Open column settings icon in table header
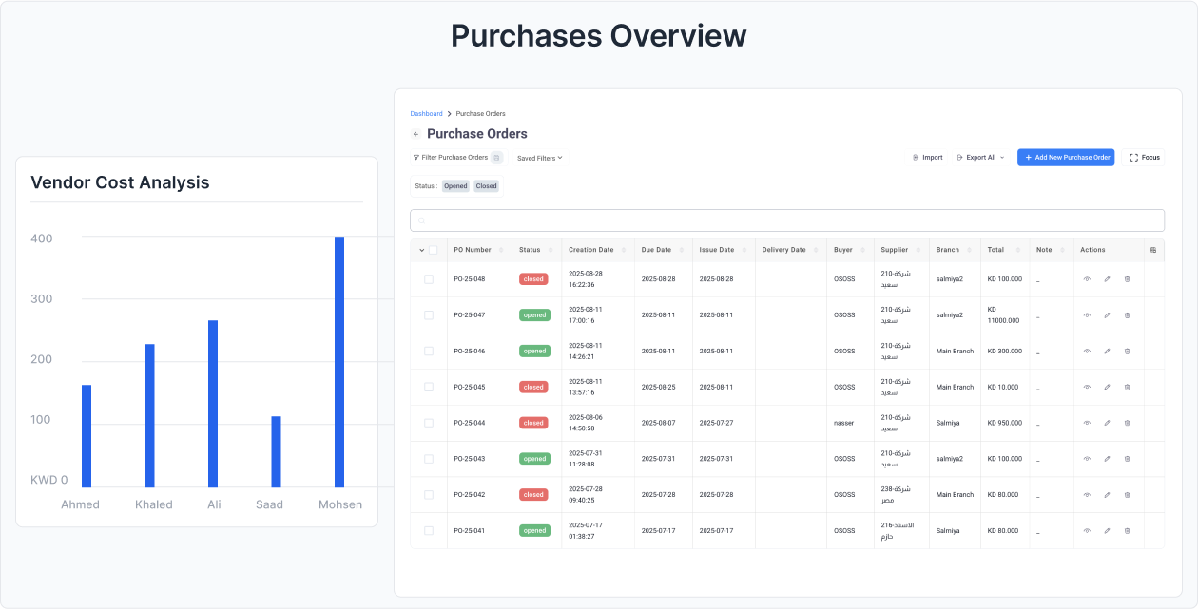 1153,250
